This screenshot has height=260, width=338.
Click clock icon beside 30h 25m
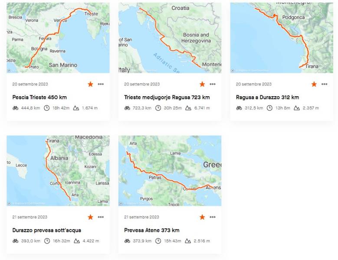158,108
